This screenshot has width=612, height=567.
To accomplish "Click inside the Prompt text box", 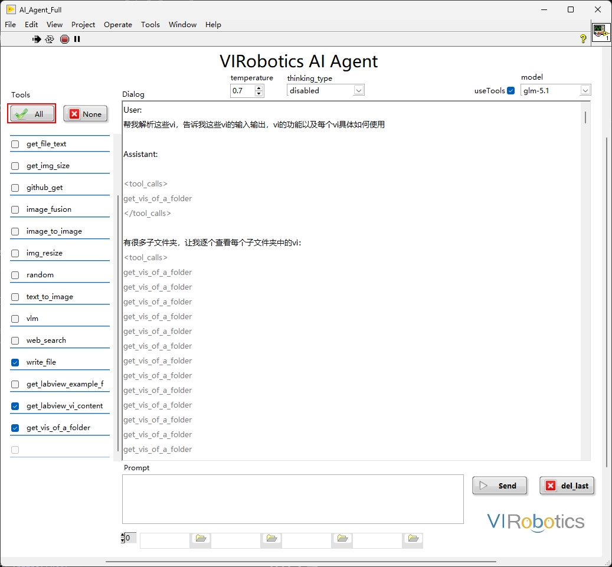I will 293,499.
